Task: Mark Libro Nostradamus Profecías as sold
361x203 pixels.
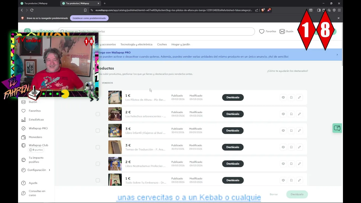Action: pyautogui.click(x=283, y=164)
